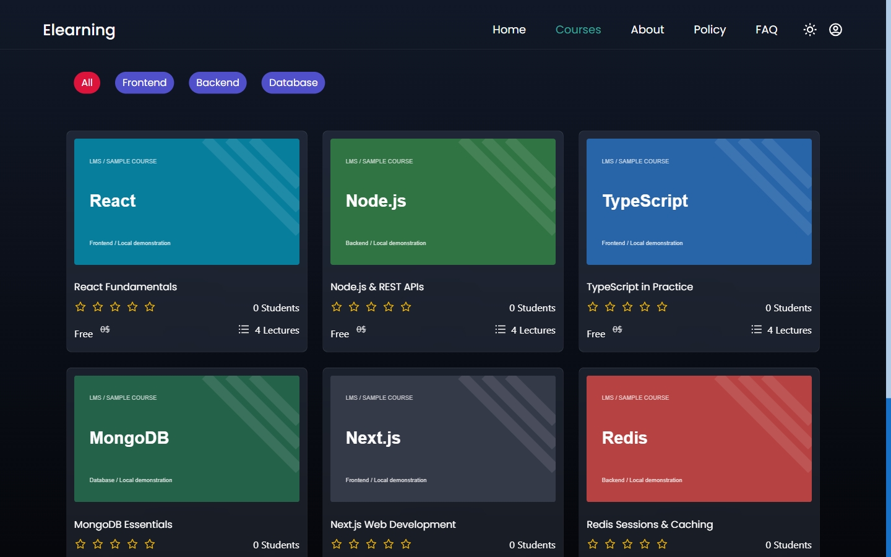This screenshot has width=891, height=557.
Task: Click the fourth rating star of Next.js Web Development
Action: 389,544
